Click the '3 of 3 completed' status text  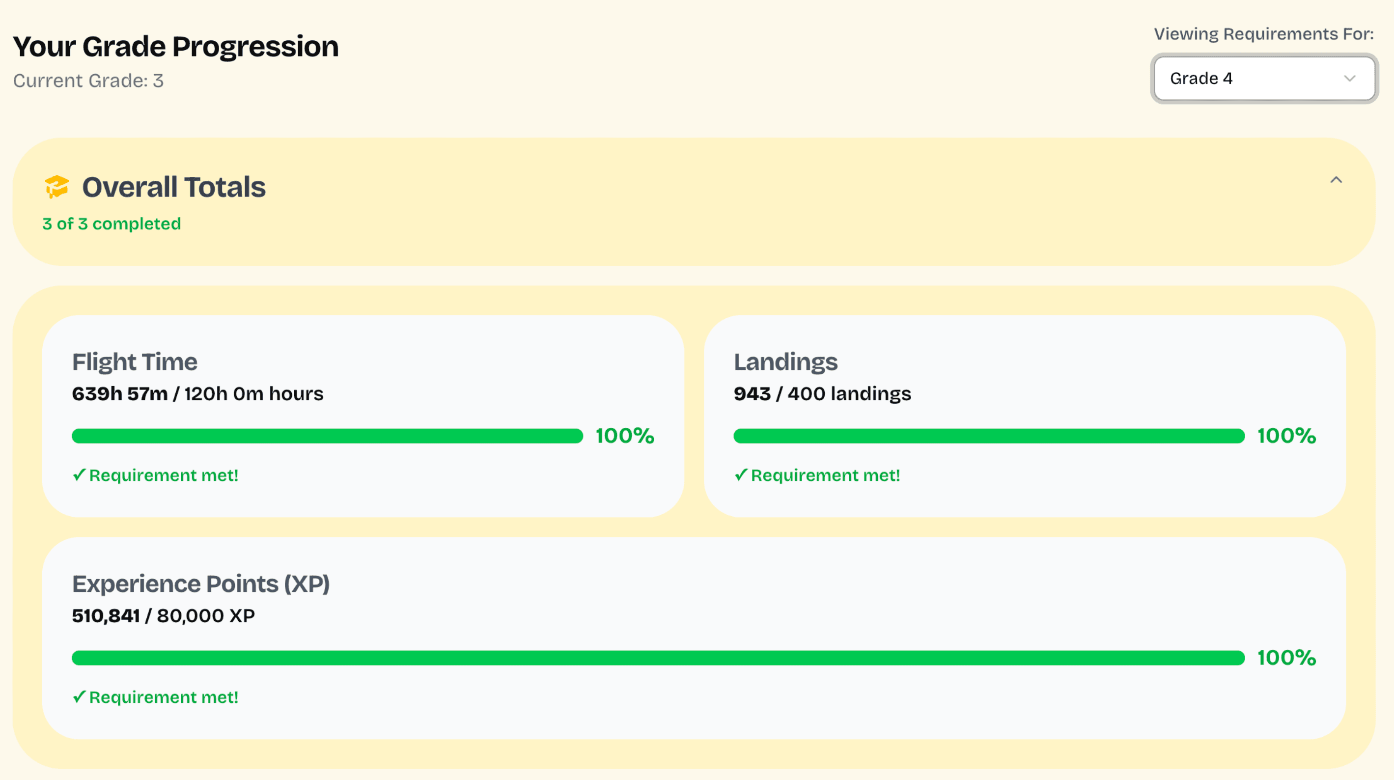coord(112,223)
